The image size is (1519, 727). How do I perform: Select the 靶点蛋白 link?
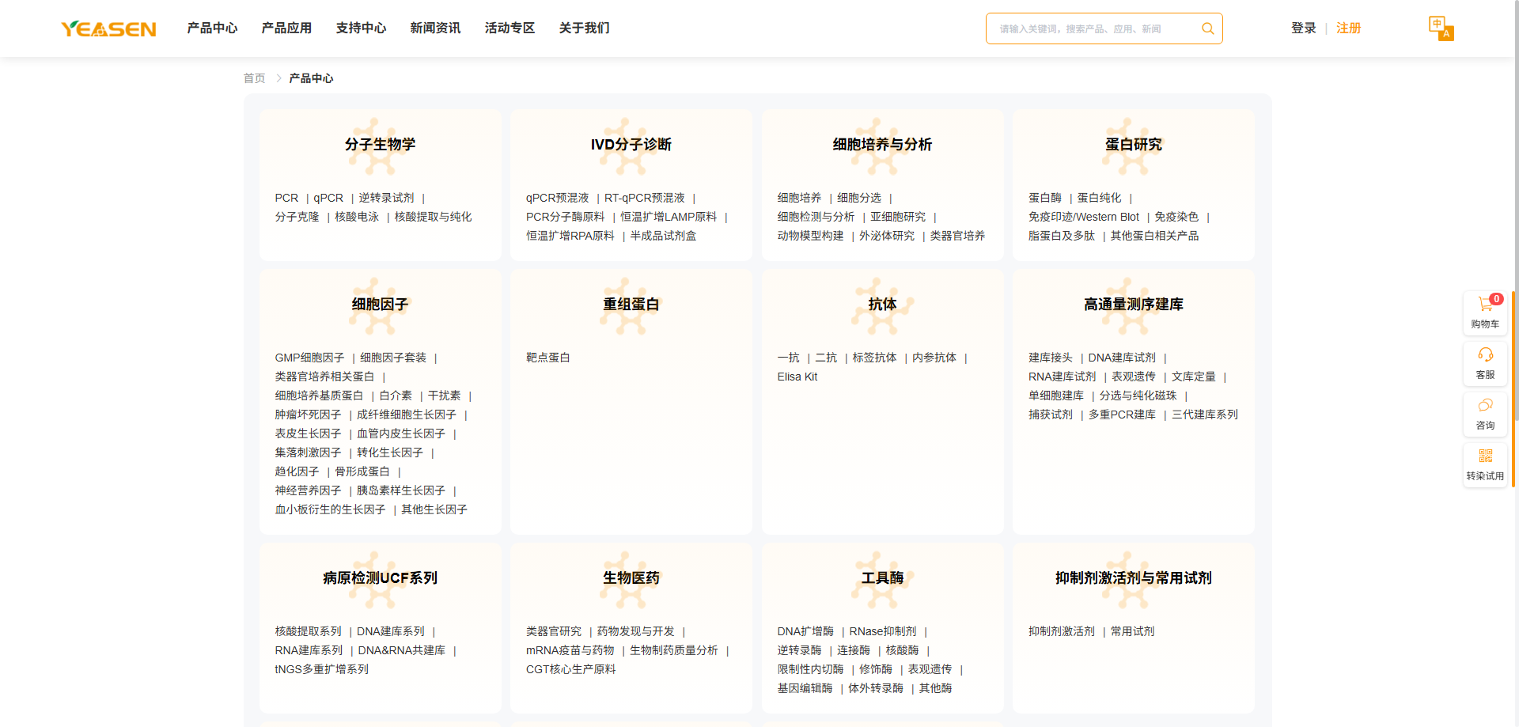548,358
